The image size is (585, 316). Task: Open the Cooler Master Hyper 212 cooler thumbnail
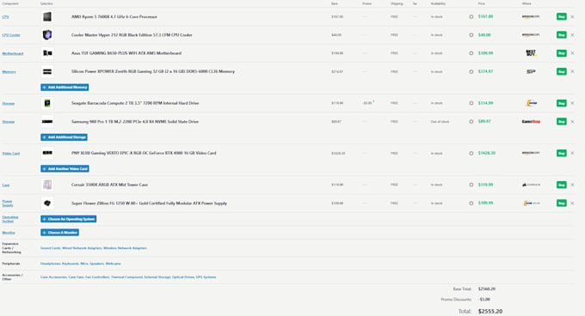coord(47,35)
